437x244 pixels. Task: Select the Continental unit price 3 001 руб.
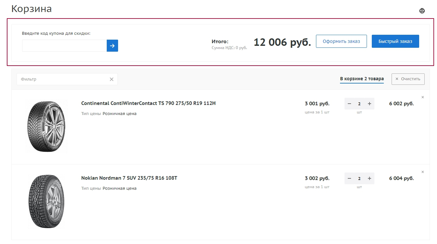317,104
